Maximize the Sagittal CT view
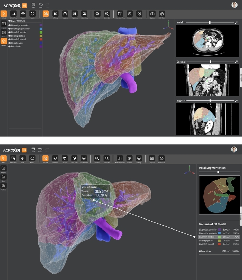Screen dimensions: 242x280 coord(236,101)
